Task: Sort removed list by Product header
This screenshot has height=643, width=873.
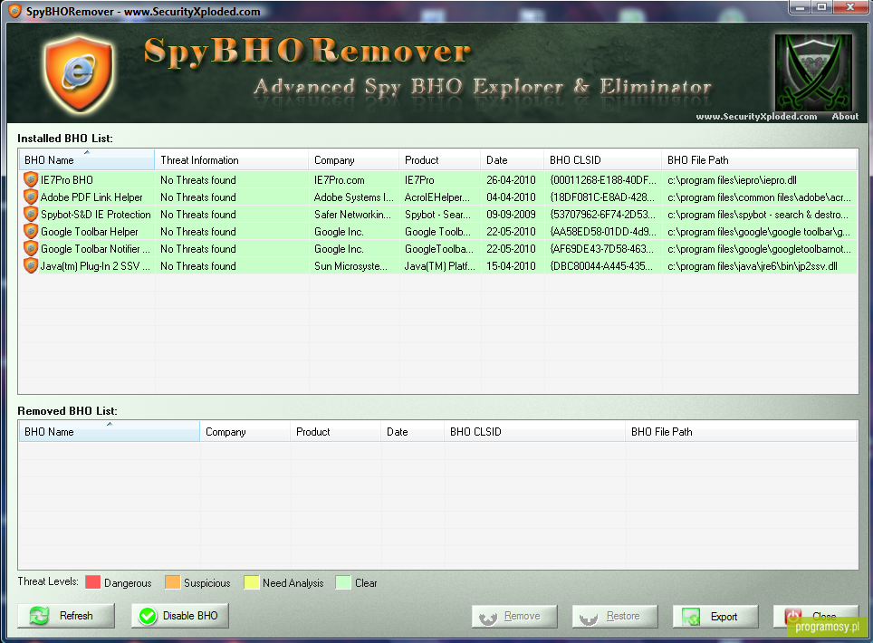Action: click(336, 431)
